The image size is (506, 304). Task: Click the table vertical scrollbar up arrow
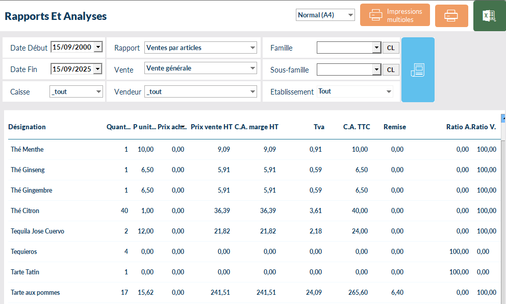503,118
